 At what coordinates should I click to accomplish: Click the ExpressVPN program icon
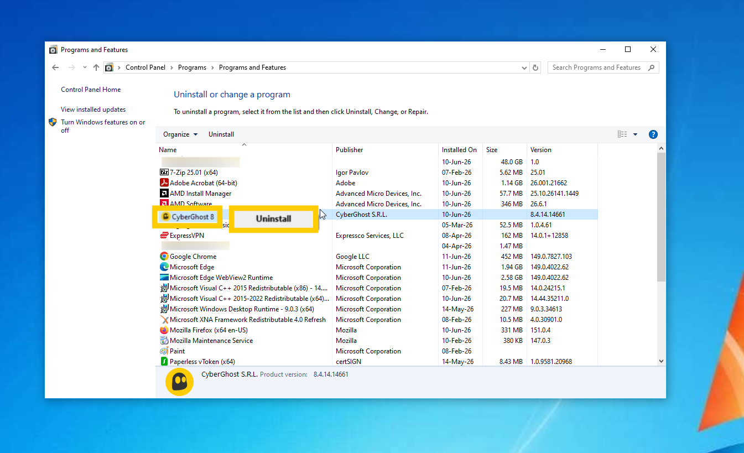coord(164,236)
